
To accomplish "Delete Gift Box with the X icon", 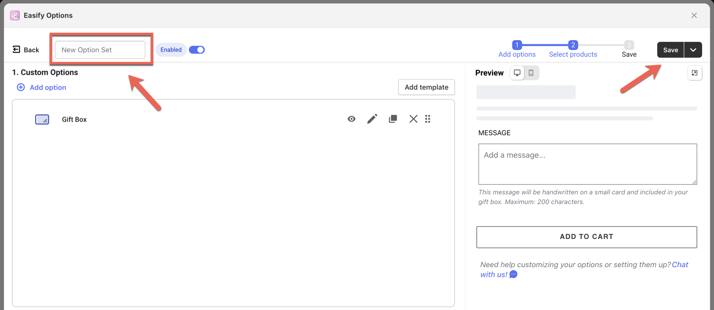I will click(413, 119).
